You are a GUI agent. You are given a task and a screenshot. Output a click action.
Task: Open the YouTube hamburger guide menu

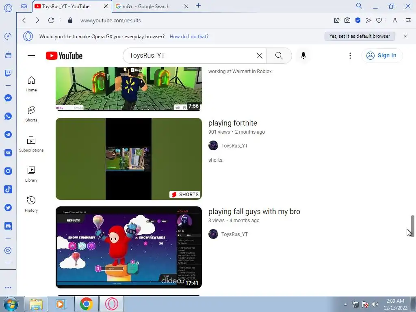click(31, 55)
